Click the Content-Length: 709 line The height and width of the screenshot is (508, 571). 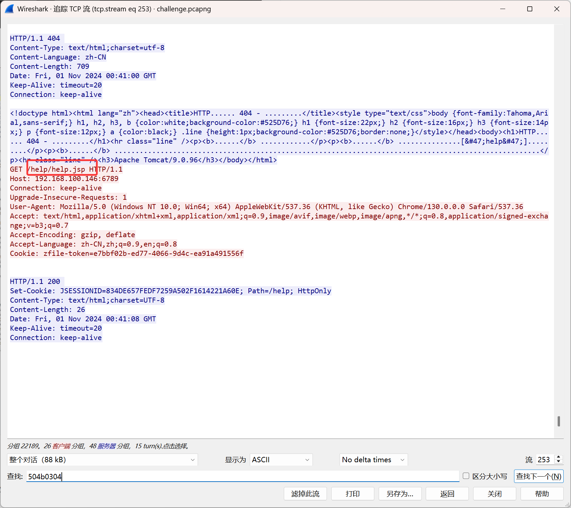click(x=50, y=66)
